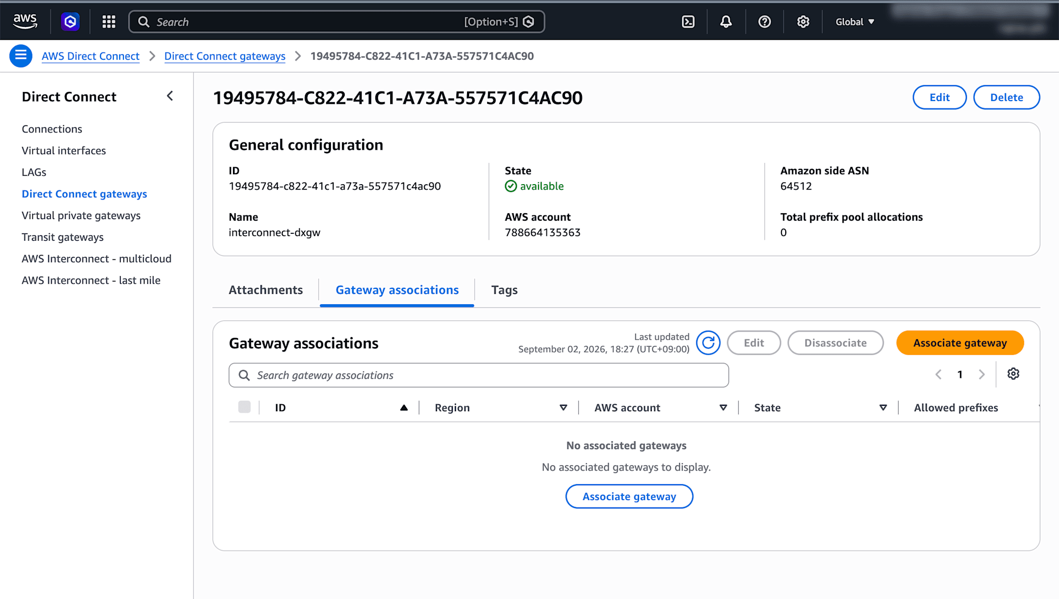Select Amazon side ASN value 64512
Viewport: 1059px width, 599px height.
[796, 186]
